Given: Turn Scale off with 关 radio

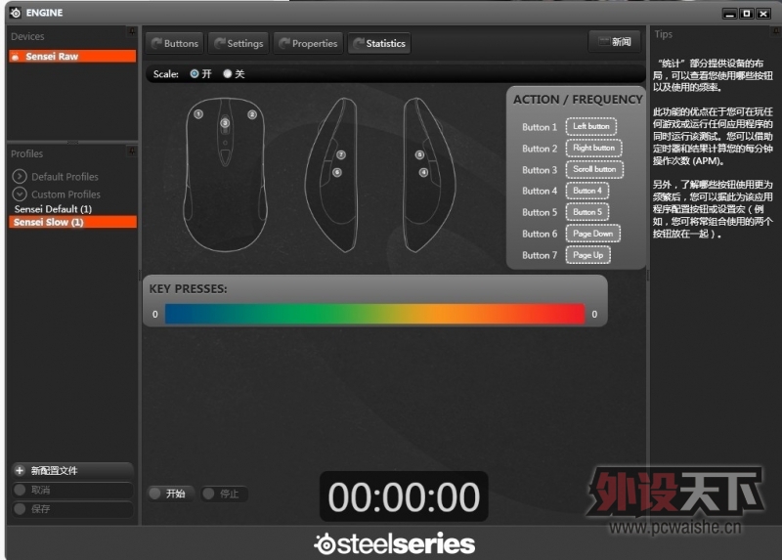Looking at the screenshot, I should click(228, 74).
